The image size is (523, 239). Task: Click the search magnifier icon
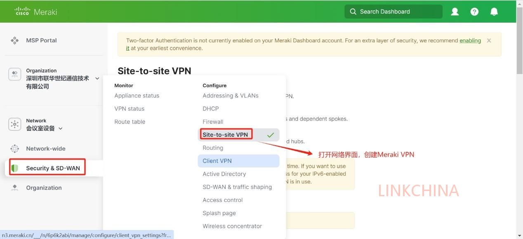pyautogui.click(x=353, y=12)
